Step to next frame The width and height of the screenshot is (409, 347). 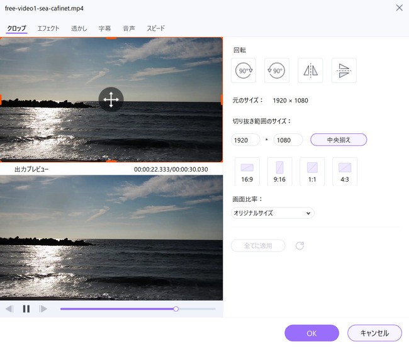[43, 309]
